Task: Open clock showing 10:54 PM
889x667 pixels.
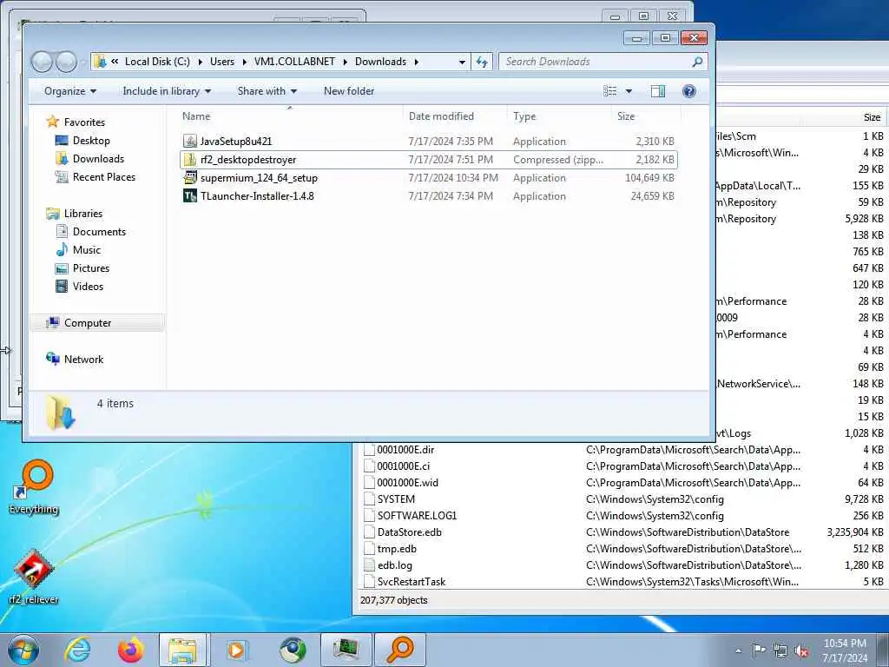Action: click(x=845, y=650)
